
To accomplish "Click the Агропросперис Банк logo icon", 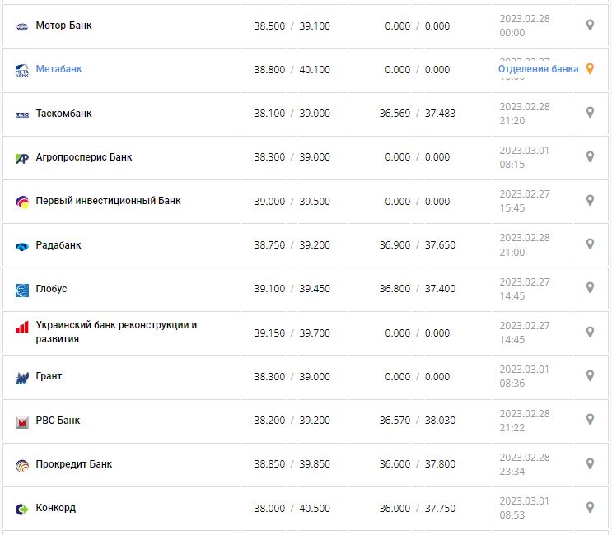I will [22, 157].
